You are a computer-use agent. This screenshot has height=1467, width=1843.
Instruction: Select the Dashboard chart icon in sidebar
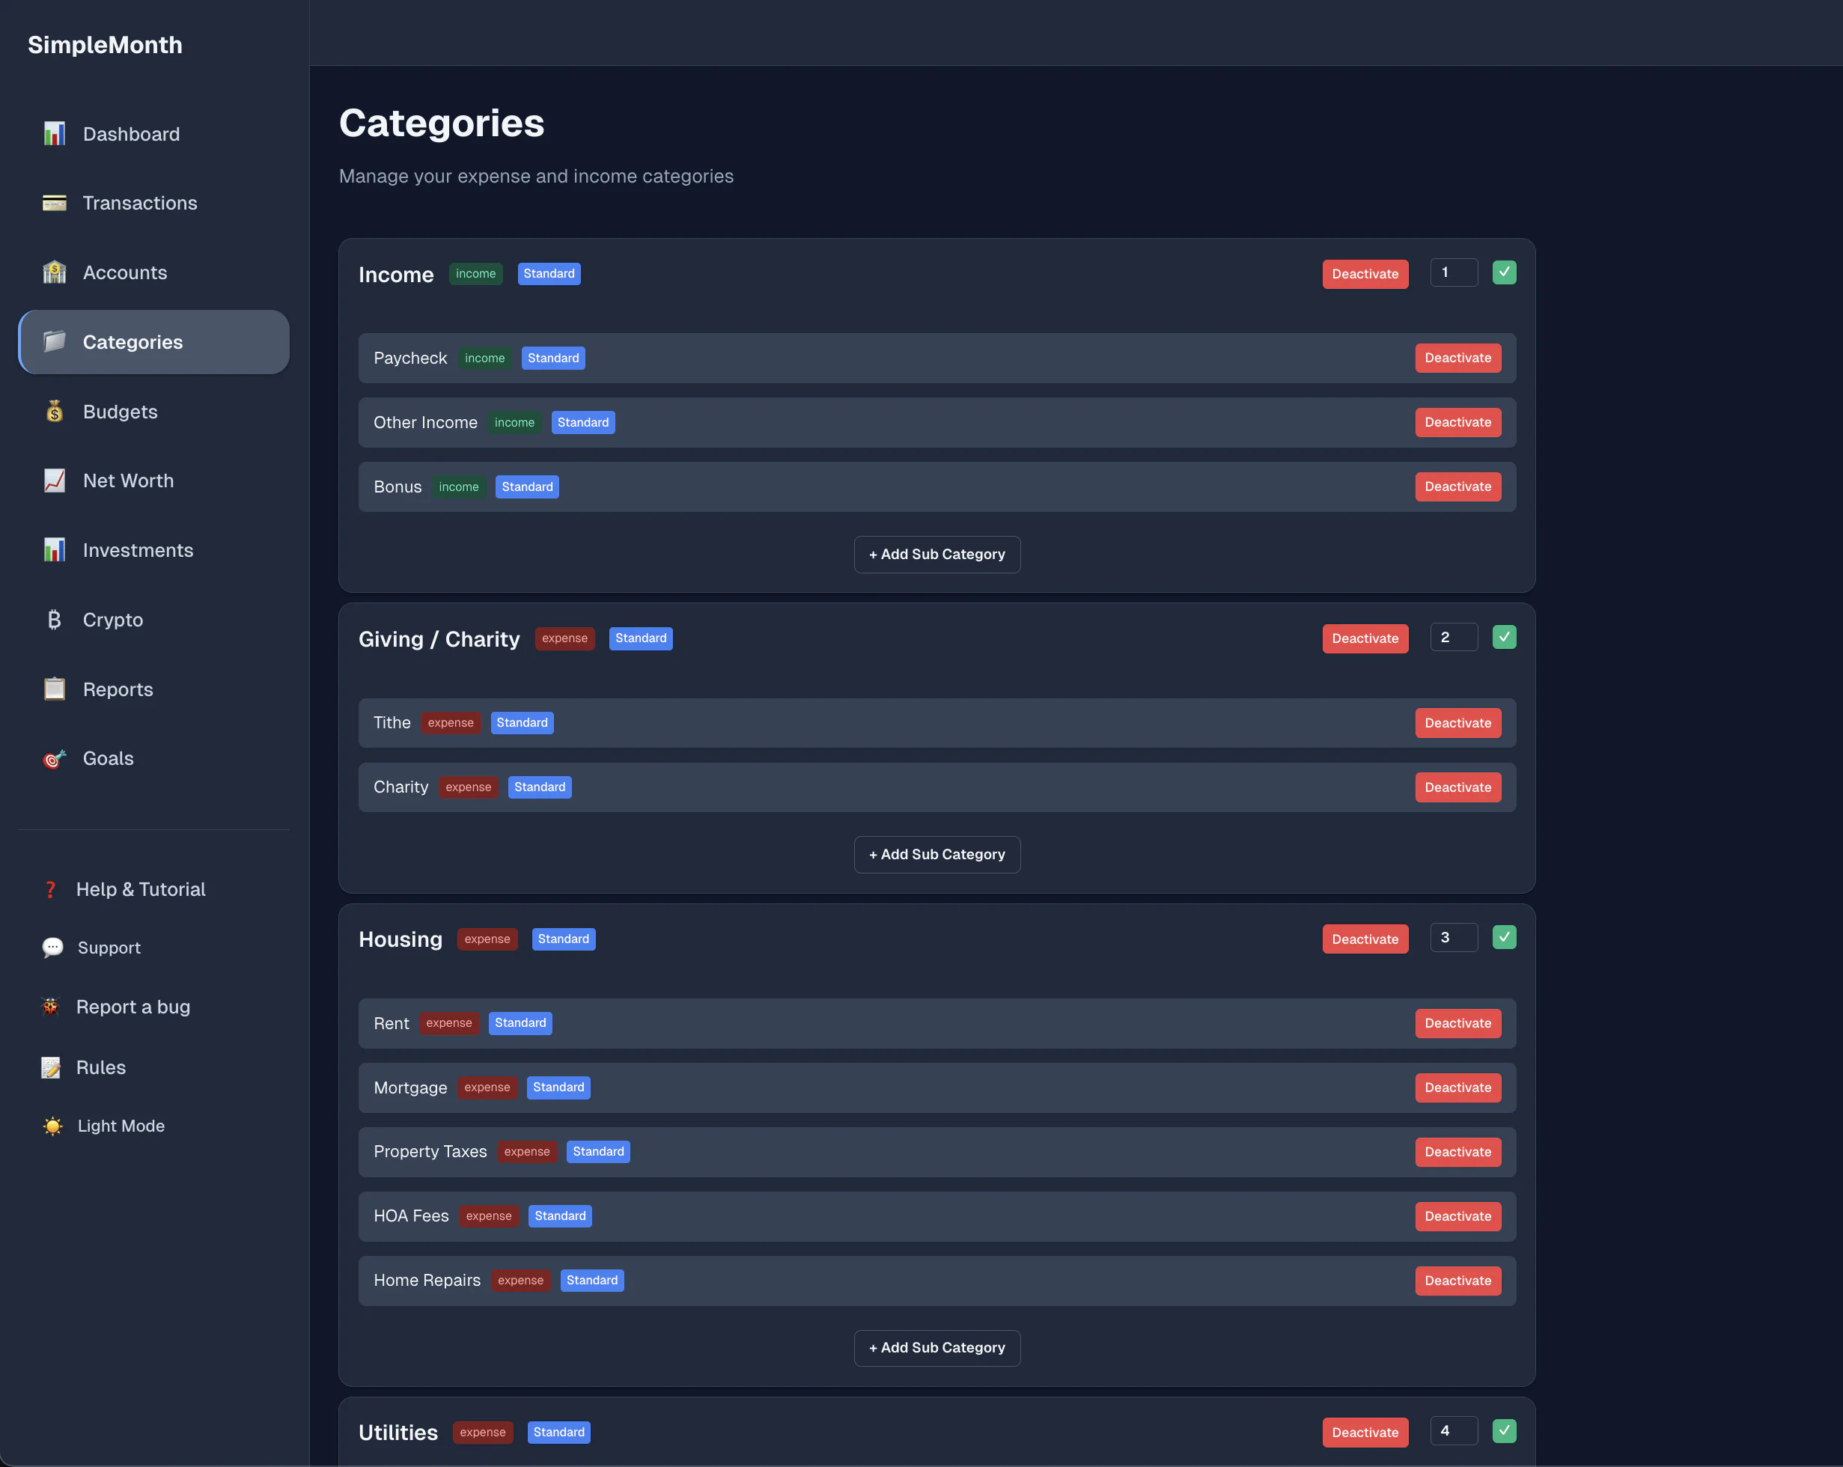coord(54,133)
